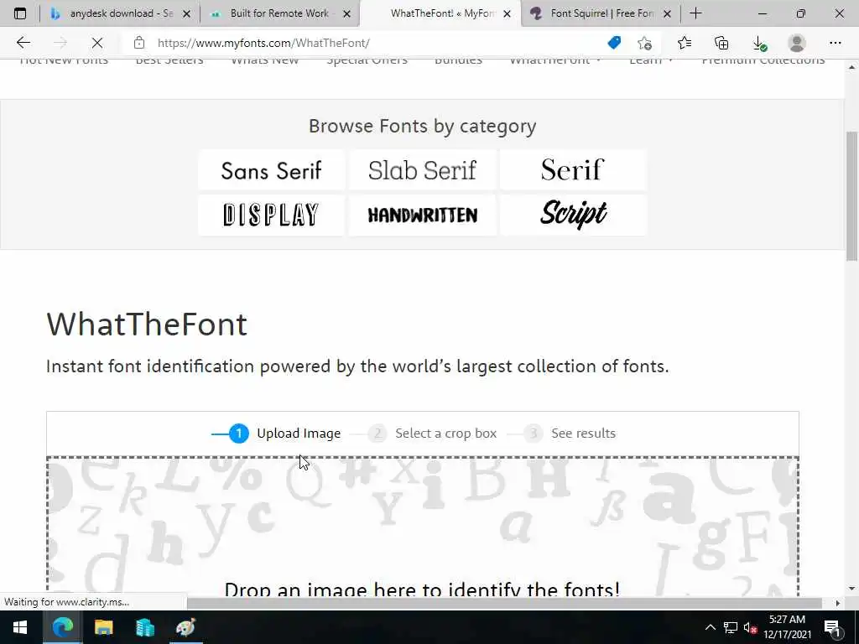Screen dimensions: 859x644
Task: Open the blue buildings app on taskbar
Action: coord(144,627)
